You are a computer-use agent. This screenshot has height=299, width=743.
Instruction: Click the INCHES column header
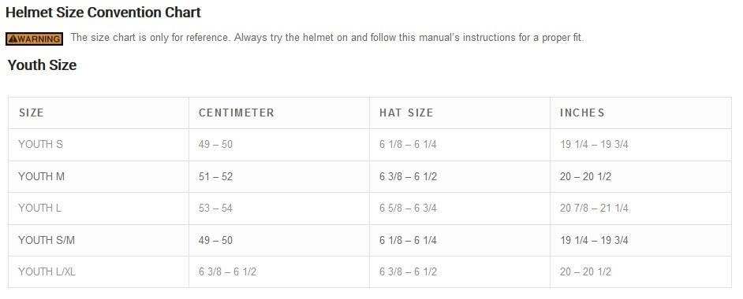tap(582, 113)
